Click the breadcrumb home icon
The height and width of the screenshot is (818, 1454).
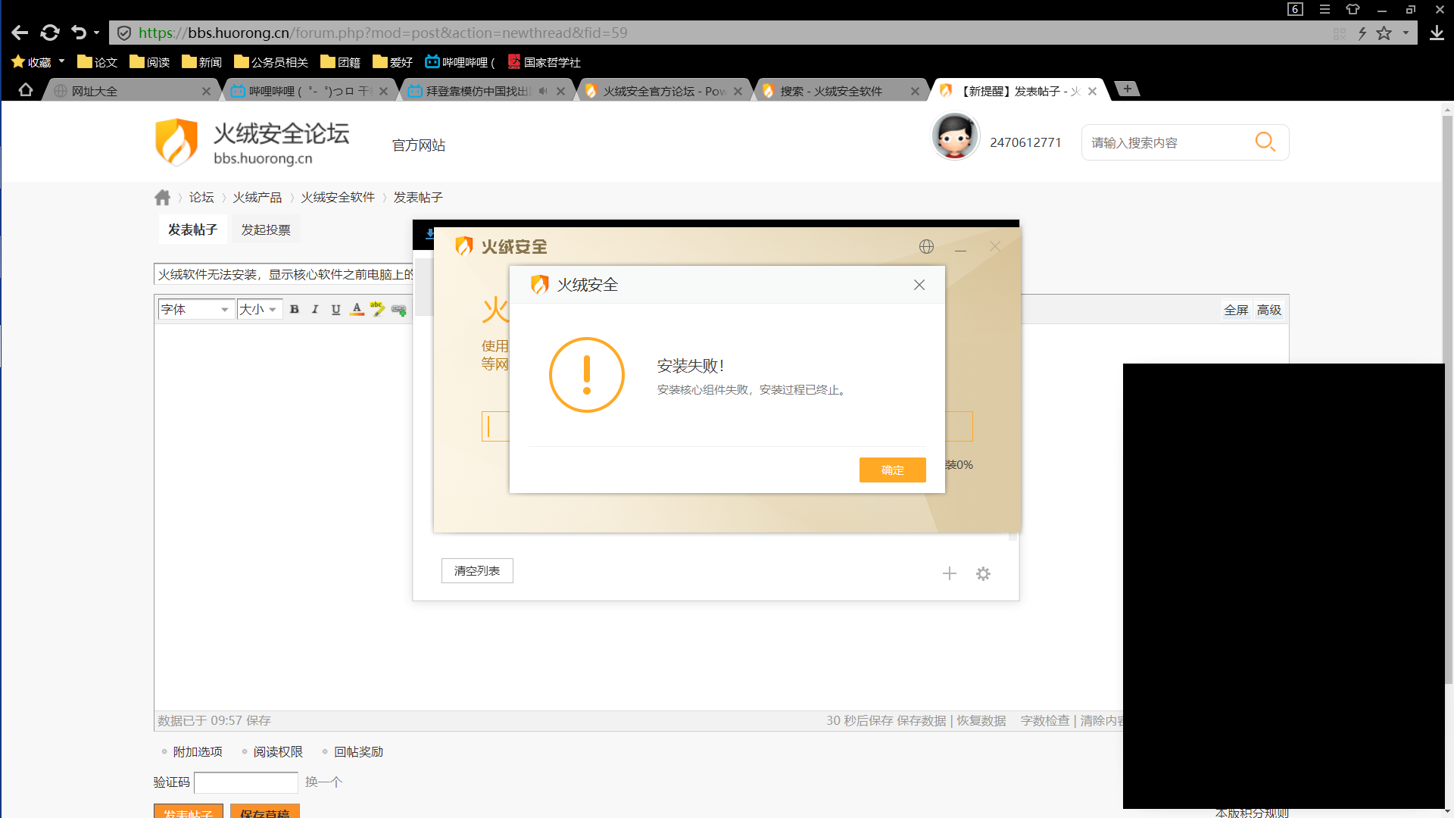162,198
